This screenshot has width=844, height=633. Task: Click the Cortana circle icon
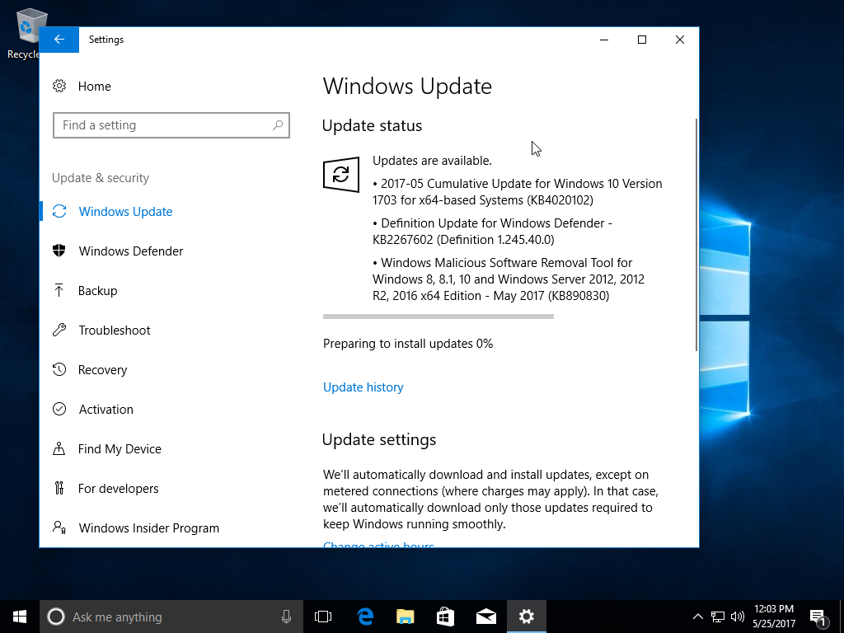point(56,617)
